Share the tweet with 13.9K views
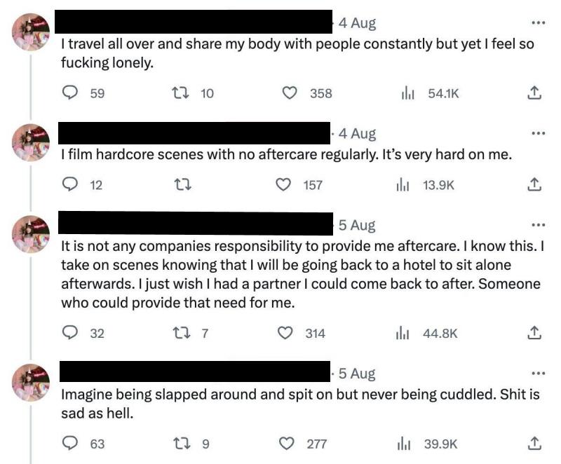 [x=534, y=184]
